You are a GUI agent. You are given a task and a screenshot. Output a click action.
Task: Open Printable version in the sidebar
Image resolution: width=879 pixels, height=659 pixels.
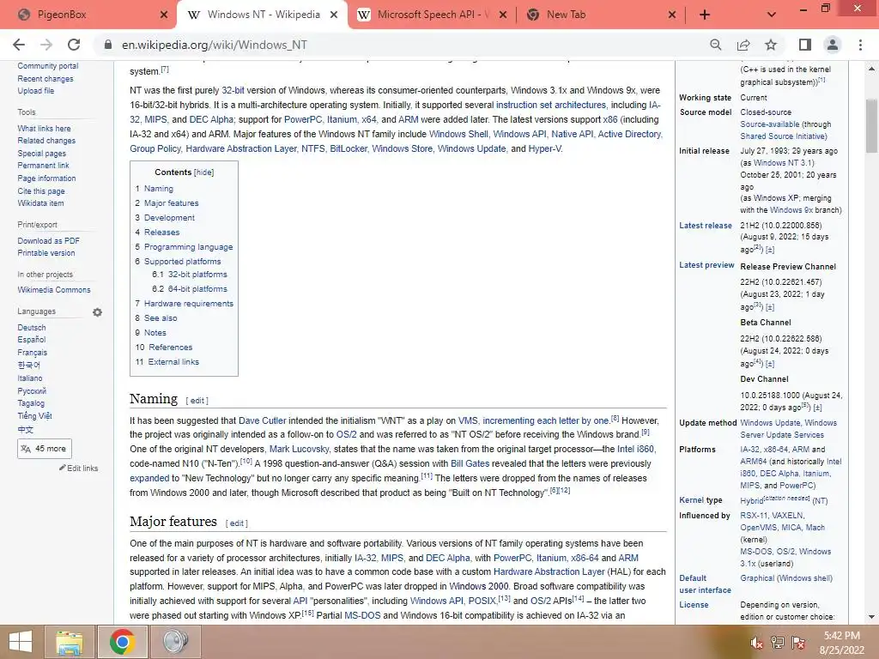pos(46,253)
